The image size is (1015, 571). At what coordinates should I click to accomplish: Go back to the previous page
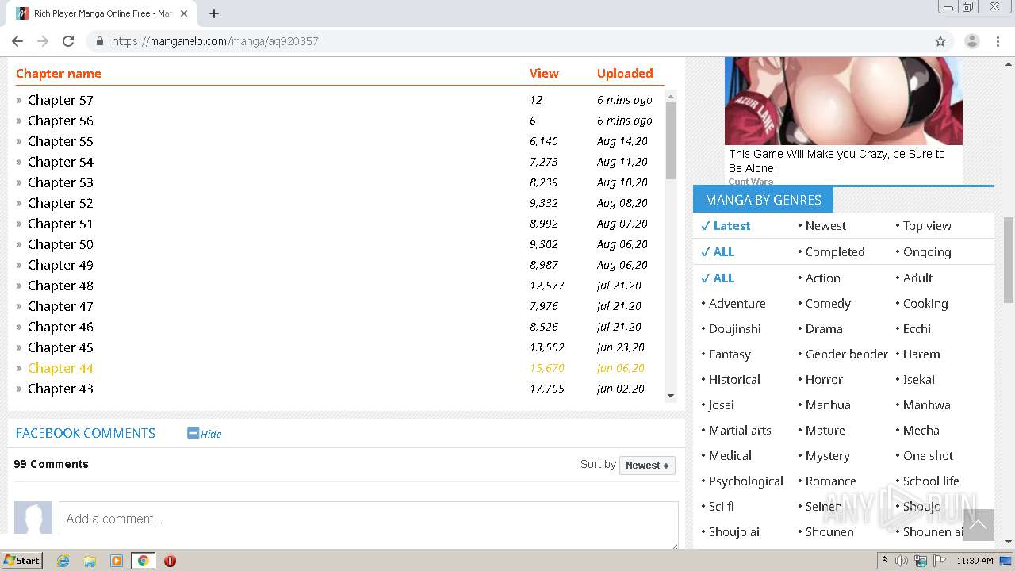coord(17,41)
